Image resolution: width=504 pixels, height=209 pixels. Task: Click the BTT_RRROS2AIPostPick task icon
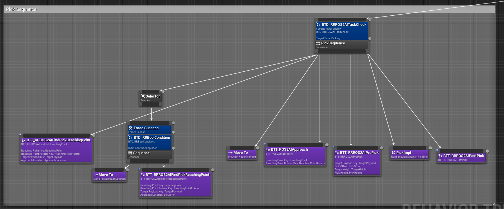coord(440,156)
